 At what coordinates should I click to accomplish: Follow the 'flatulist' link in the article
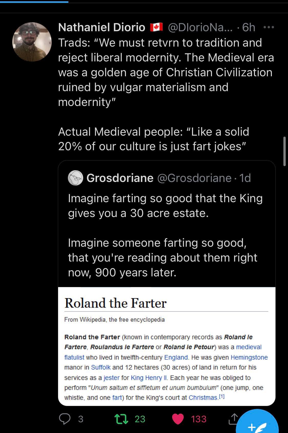click(74, 357)
